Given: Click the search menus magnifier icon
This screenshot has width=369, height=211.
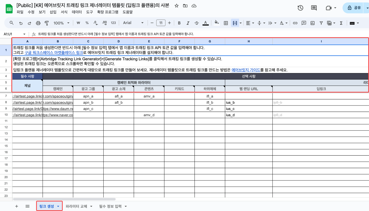Looking at the screenshot, I should pyautogui.click(x=12, y=23).
